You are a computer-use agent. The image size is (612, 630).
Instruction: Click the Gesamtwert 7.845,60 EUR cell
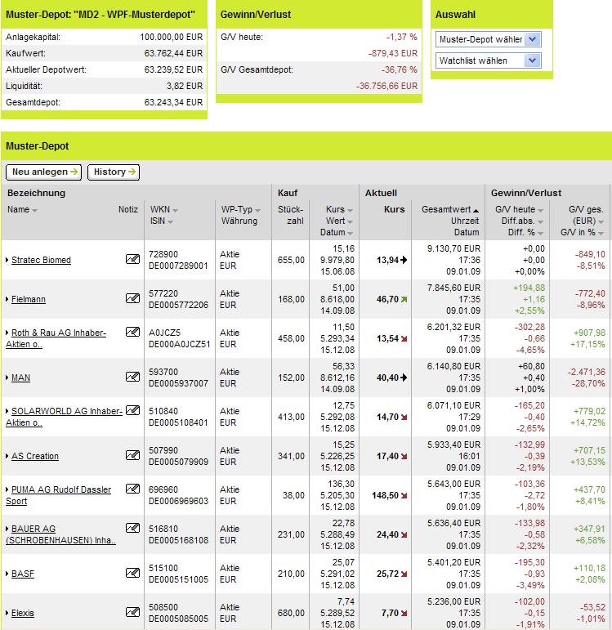(x=453, y=288)
